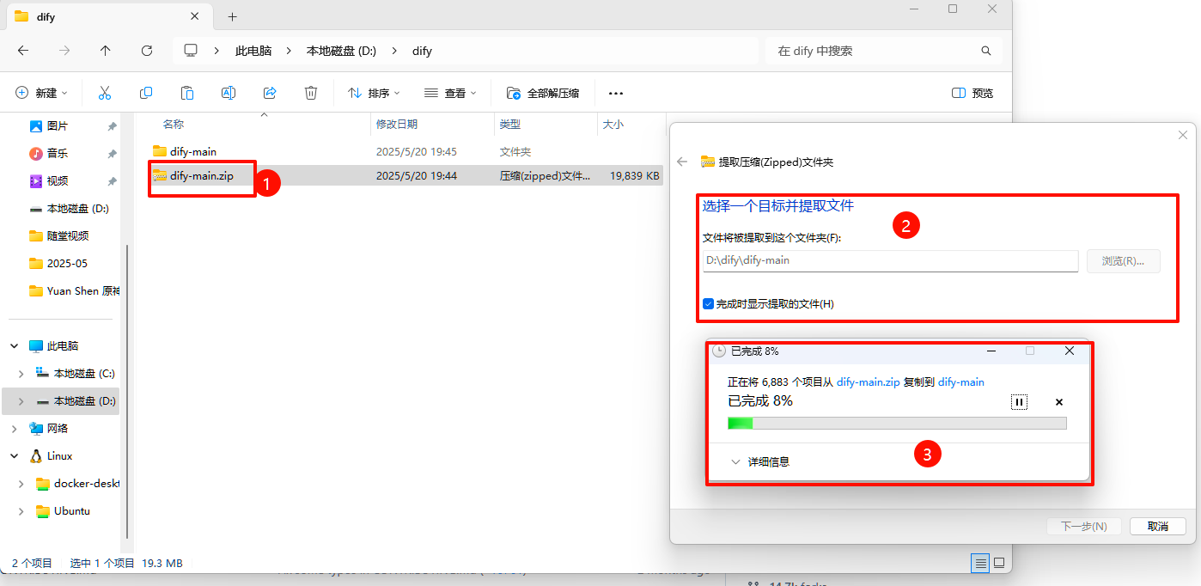Click the 全部解压缩 extract all button
The height and width of the screenshot is (586, 1201).
click(543, 93)
